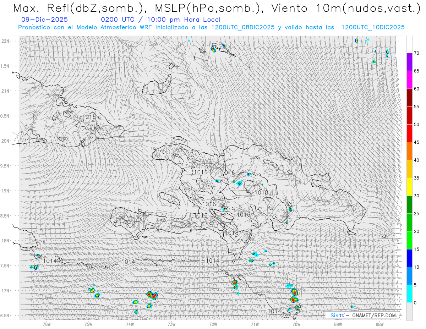426x329 pixels.
Task: Click the date label '09-Dic-2025'
Action: click(45, 20)
